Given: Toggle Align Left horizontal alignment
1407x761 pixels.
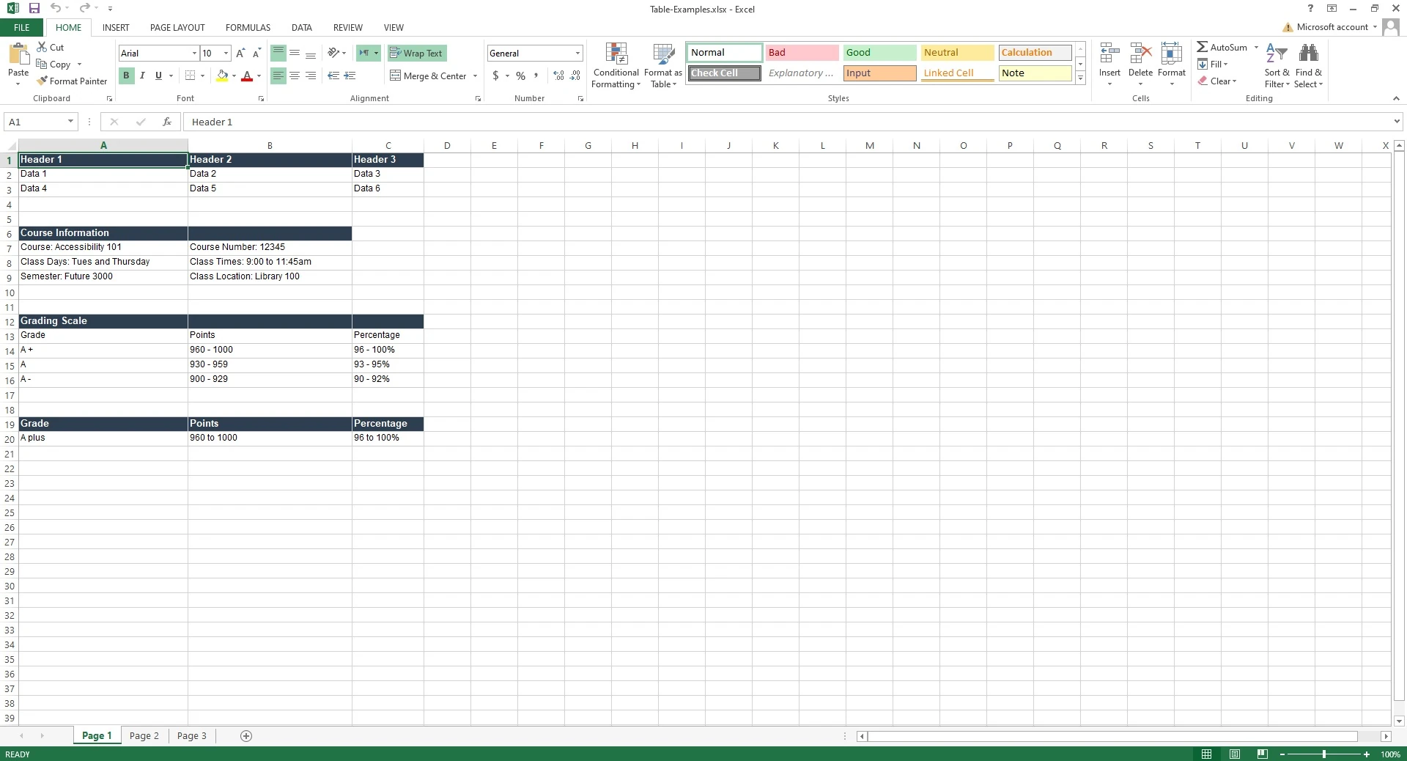Looking at the screenshot, I should pyautogui.click(x=278, y=76).
